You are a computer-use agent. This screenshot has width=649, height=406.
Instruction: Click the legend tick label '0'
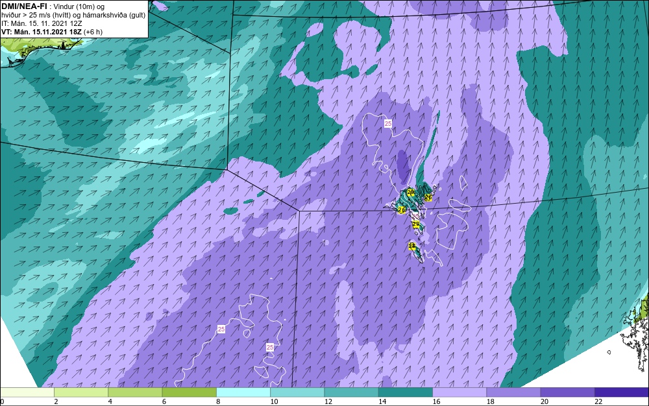click(2, 401)
